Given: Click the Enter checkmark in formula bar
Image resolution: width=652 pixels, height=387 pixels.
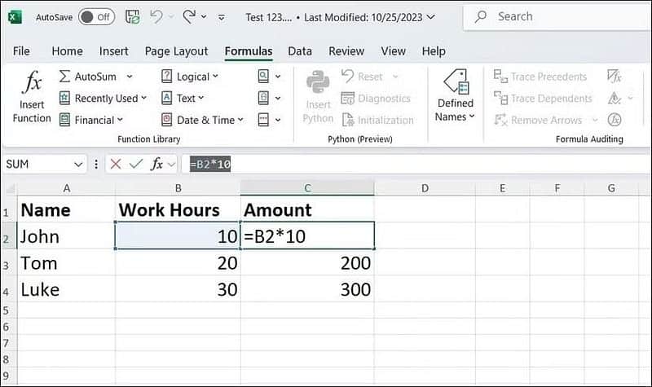Looking at the screenshot, I should pyautogui.click(x=136, y=165).
